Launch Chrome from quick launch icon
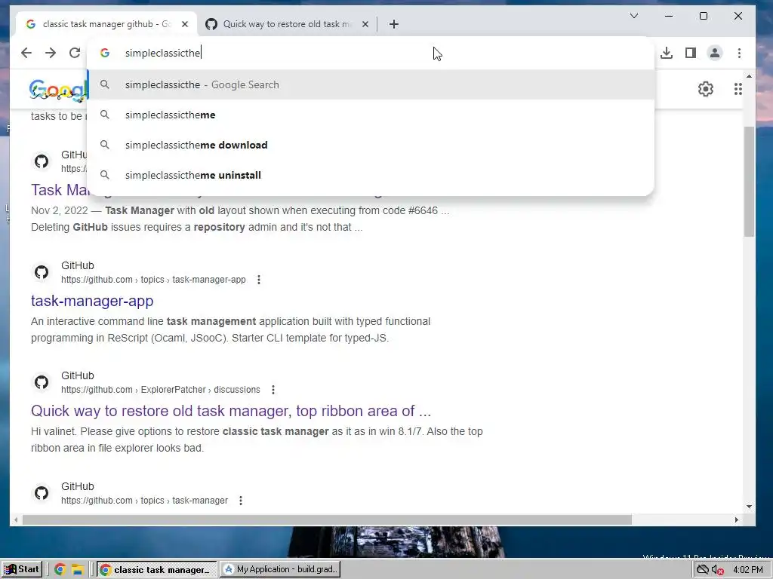The image size is (773, 579). coord(60,570)
